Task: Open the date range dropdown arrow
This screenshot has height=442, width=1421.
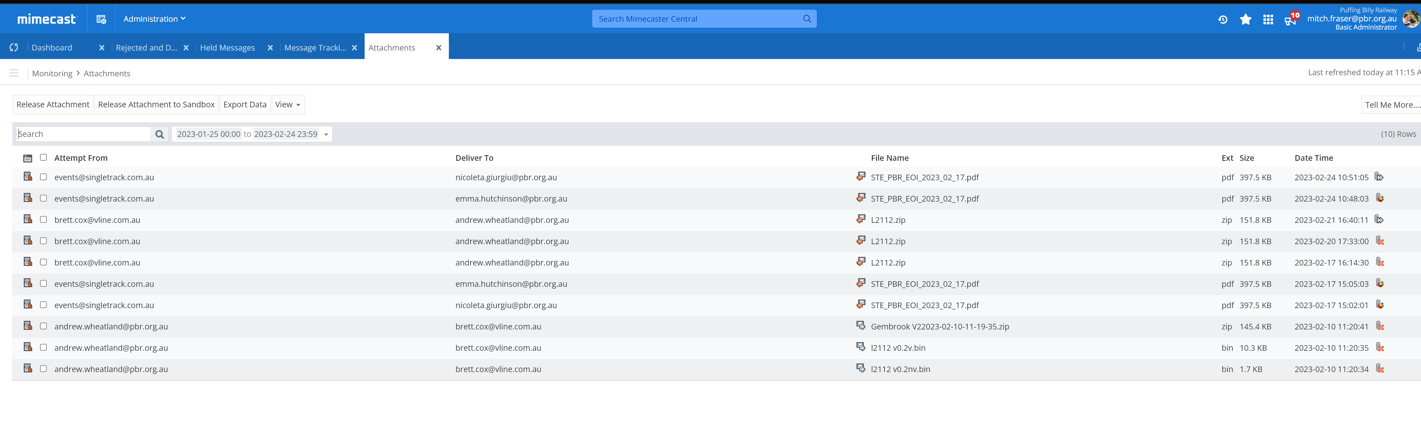Action: pos(326,135)
